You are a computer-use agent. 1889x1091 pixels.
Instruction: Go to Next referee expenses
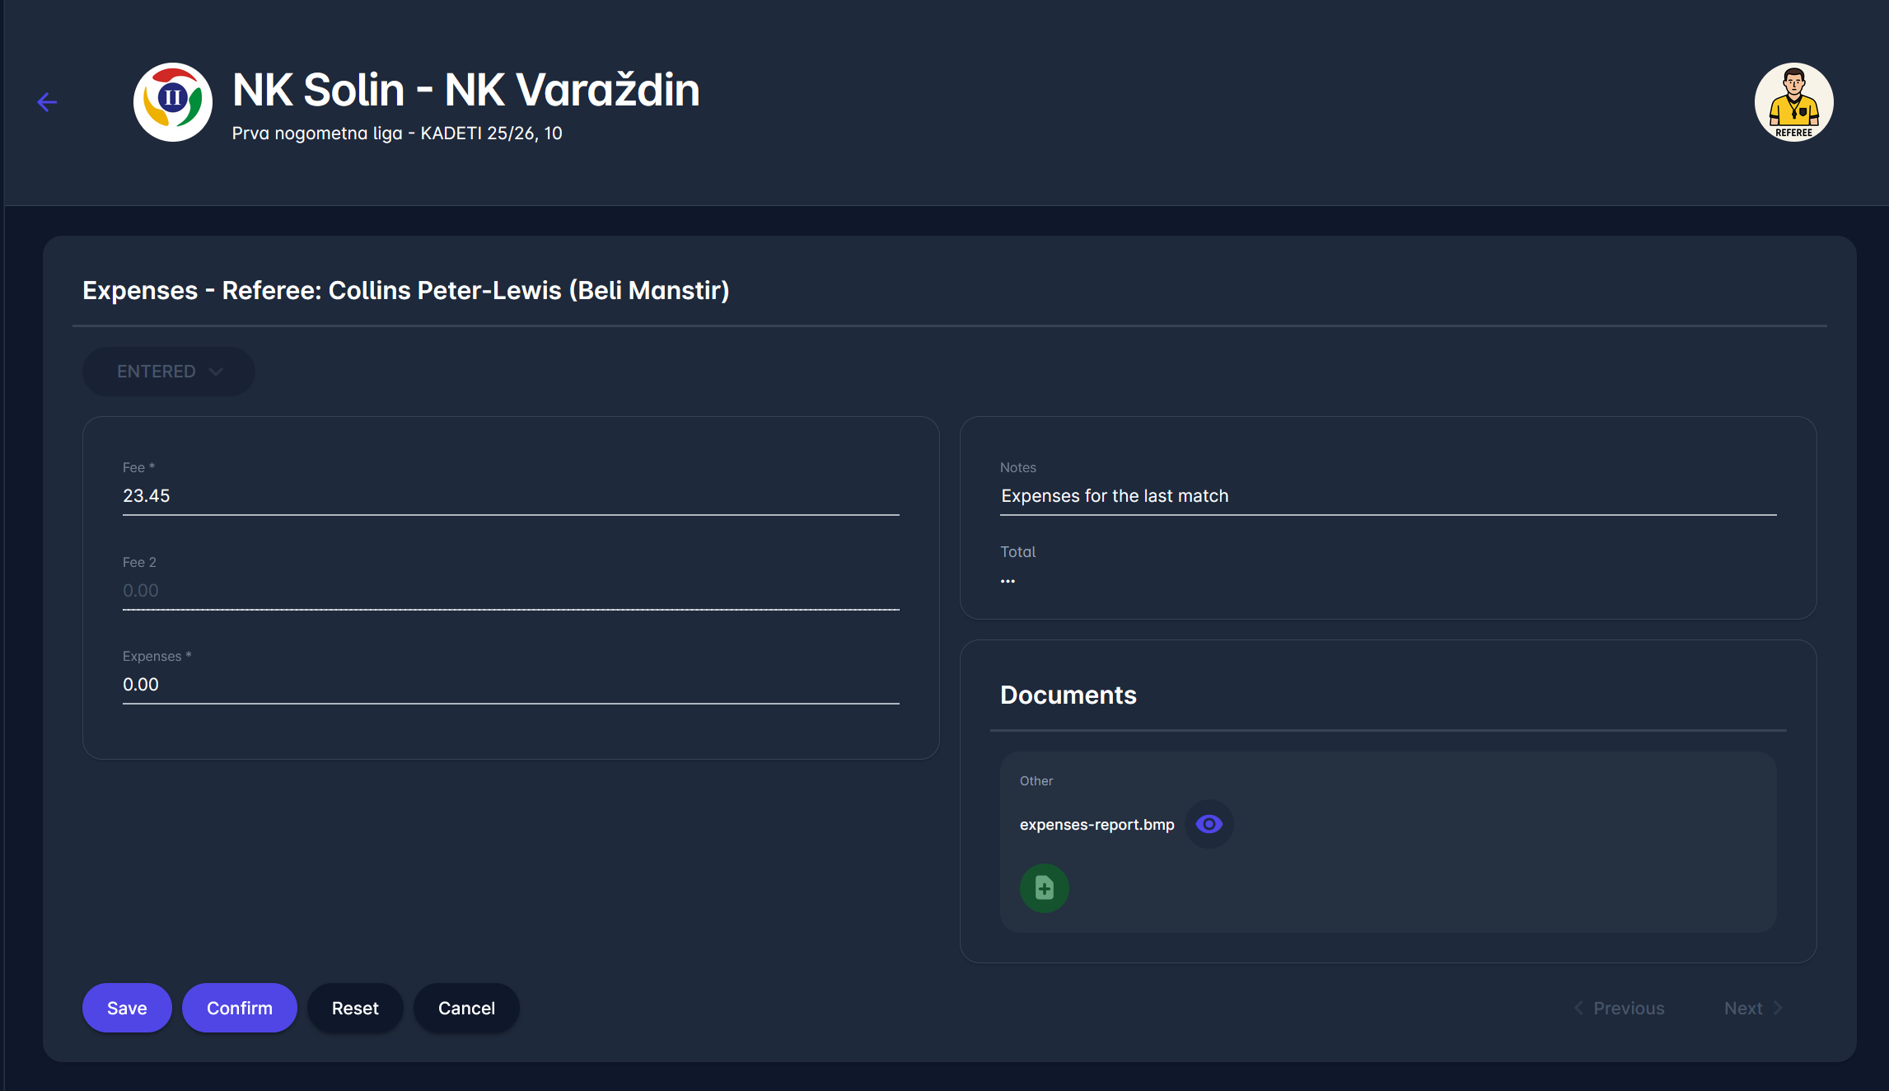point(1743,1008)
